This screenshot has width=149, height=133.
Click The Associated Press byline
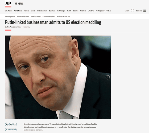(14, 27)
